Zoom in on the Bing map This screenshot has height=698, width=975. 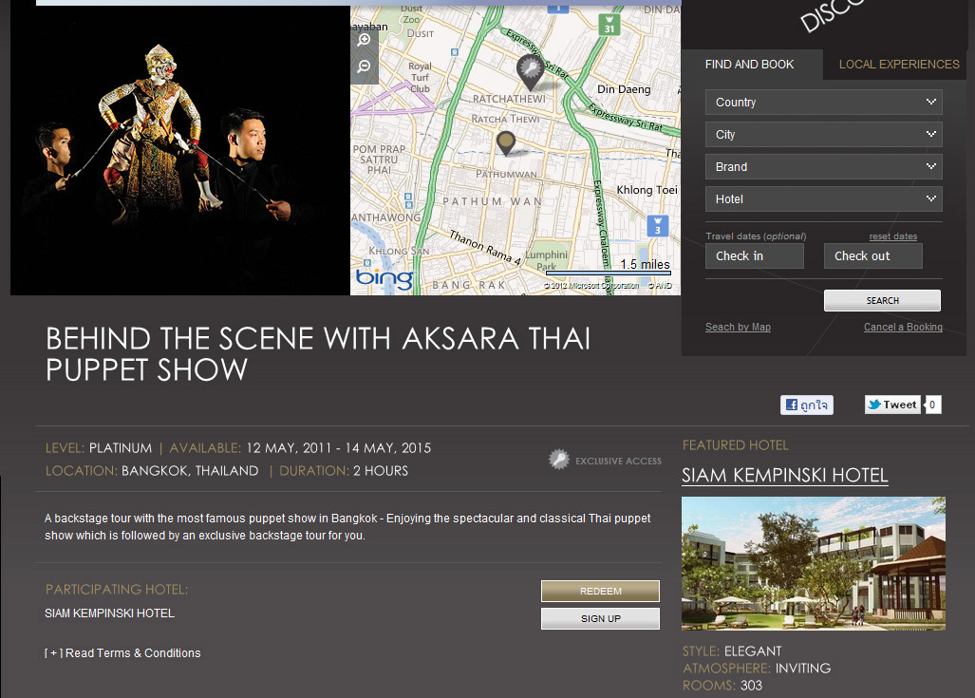click(x=365, y=40)
